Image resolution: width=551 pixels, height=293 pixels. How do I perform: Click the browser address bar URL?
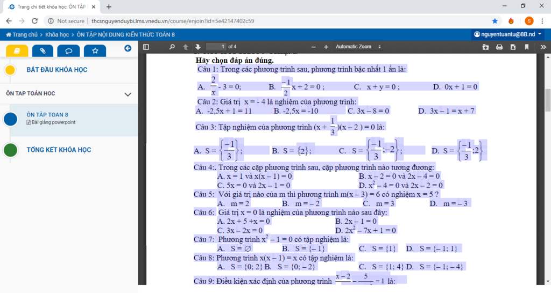coord(173,21)
